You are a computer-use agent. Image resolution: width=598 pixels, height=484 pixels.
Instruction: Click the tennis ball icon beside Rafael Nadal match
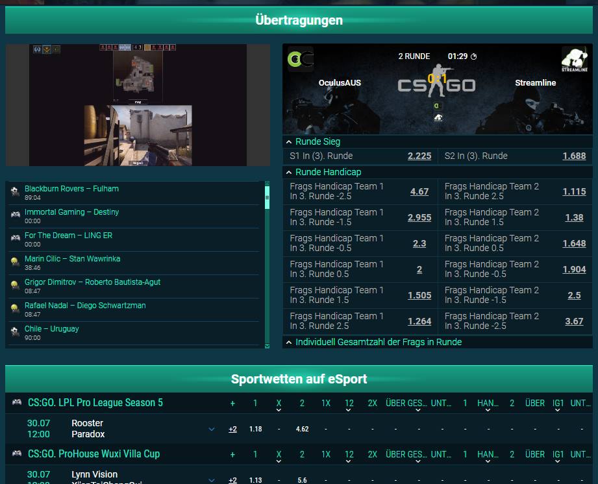[x=15, y=308]
